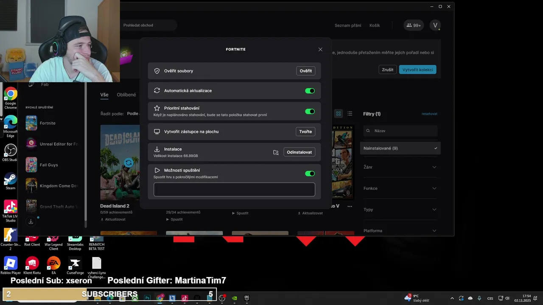Click the play icon beside Možnosti spuštění
The height and width of the screenshot is (305, 543).
(x=157, y=170)
